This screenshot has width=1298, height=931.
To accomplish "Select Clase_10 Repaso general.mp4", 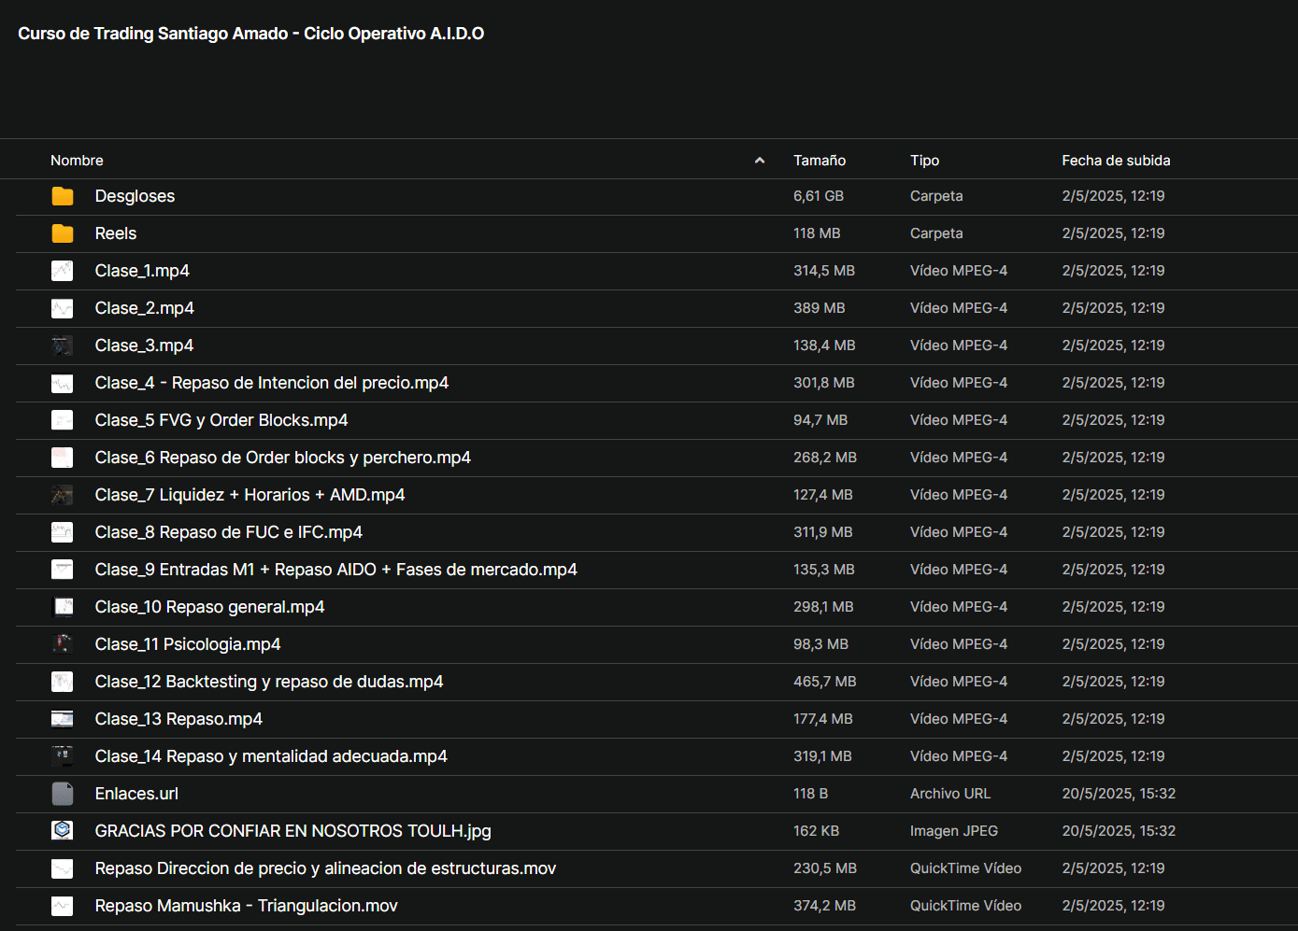I will coord(210,607).
